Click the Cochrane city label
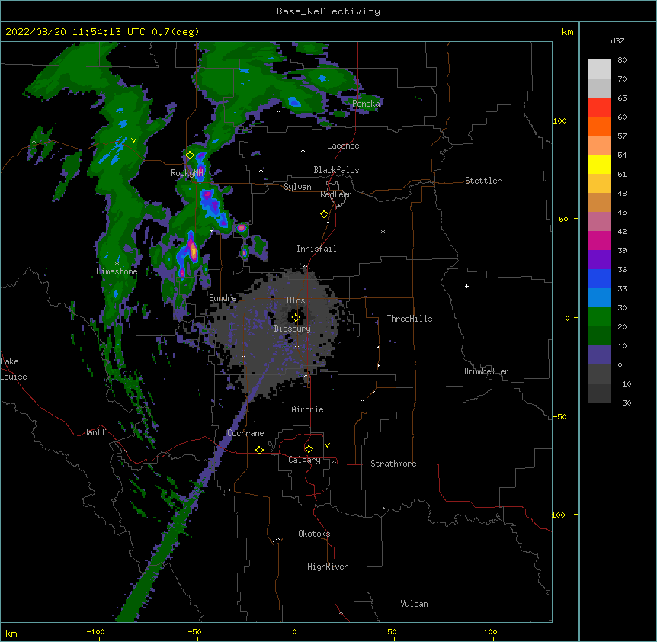The image size is (657, 642). coord(245,433)
